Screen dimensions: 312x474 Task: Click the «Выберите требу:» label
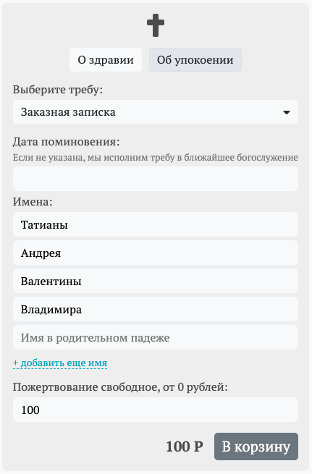tap(58, 90)
